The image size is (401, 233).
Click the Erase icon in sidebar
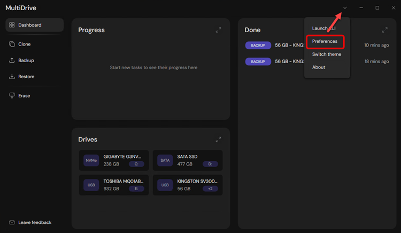(12, 96)
